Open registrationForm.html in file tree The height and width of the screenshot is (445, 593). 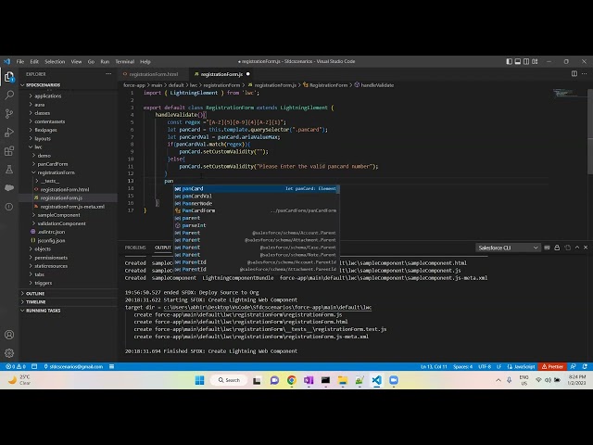tap(65, 189)
